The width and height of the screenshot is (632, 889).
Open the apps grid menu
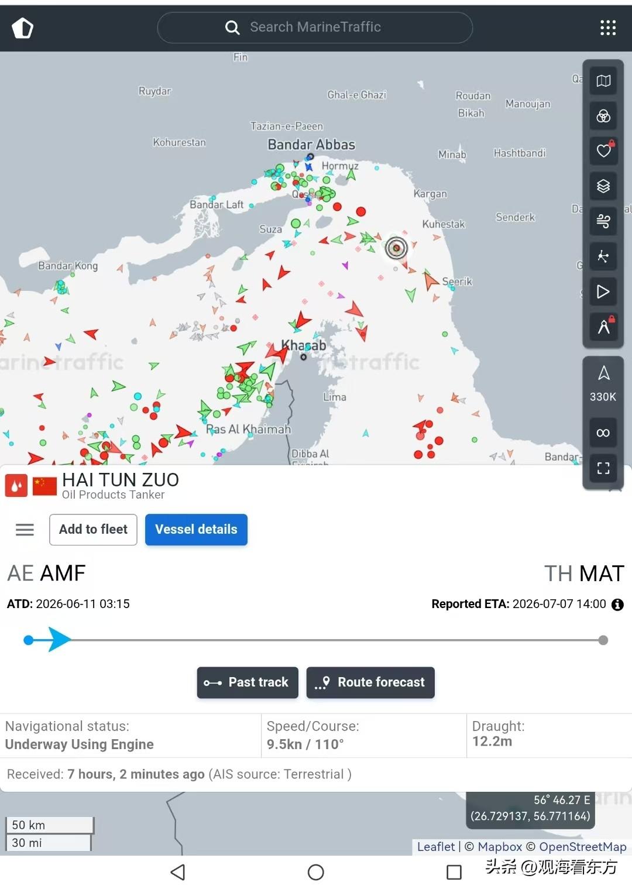point(608,28)
